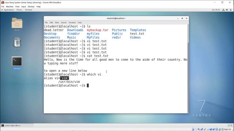Click the volume speaker icon in top bar
This screenshot has width=234, height=131.
pos(227,10)
